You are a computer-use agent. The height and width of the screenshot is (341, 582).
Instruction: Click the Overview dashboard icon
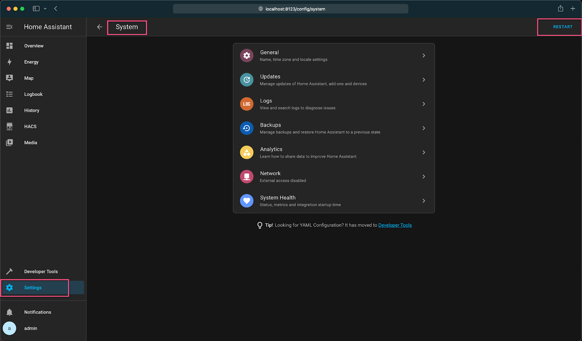9,46
